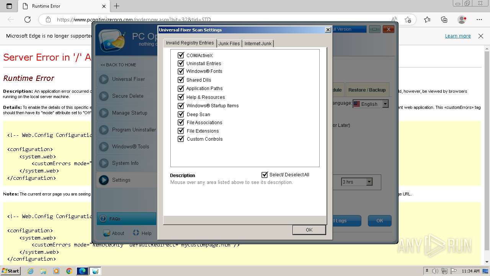490x276 pixels.
Task: Open the English language dropdown
Action: tap(385, 104)
